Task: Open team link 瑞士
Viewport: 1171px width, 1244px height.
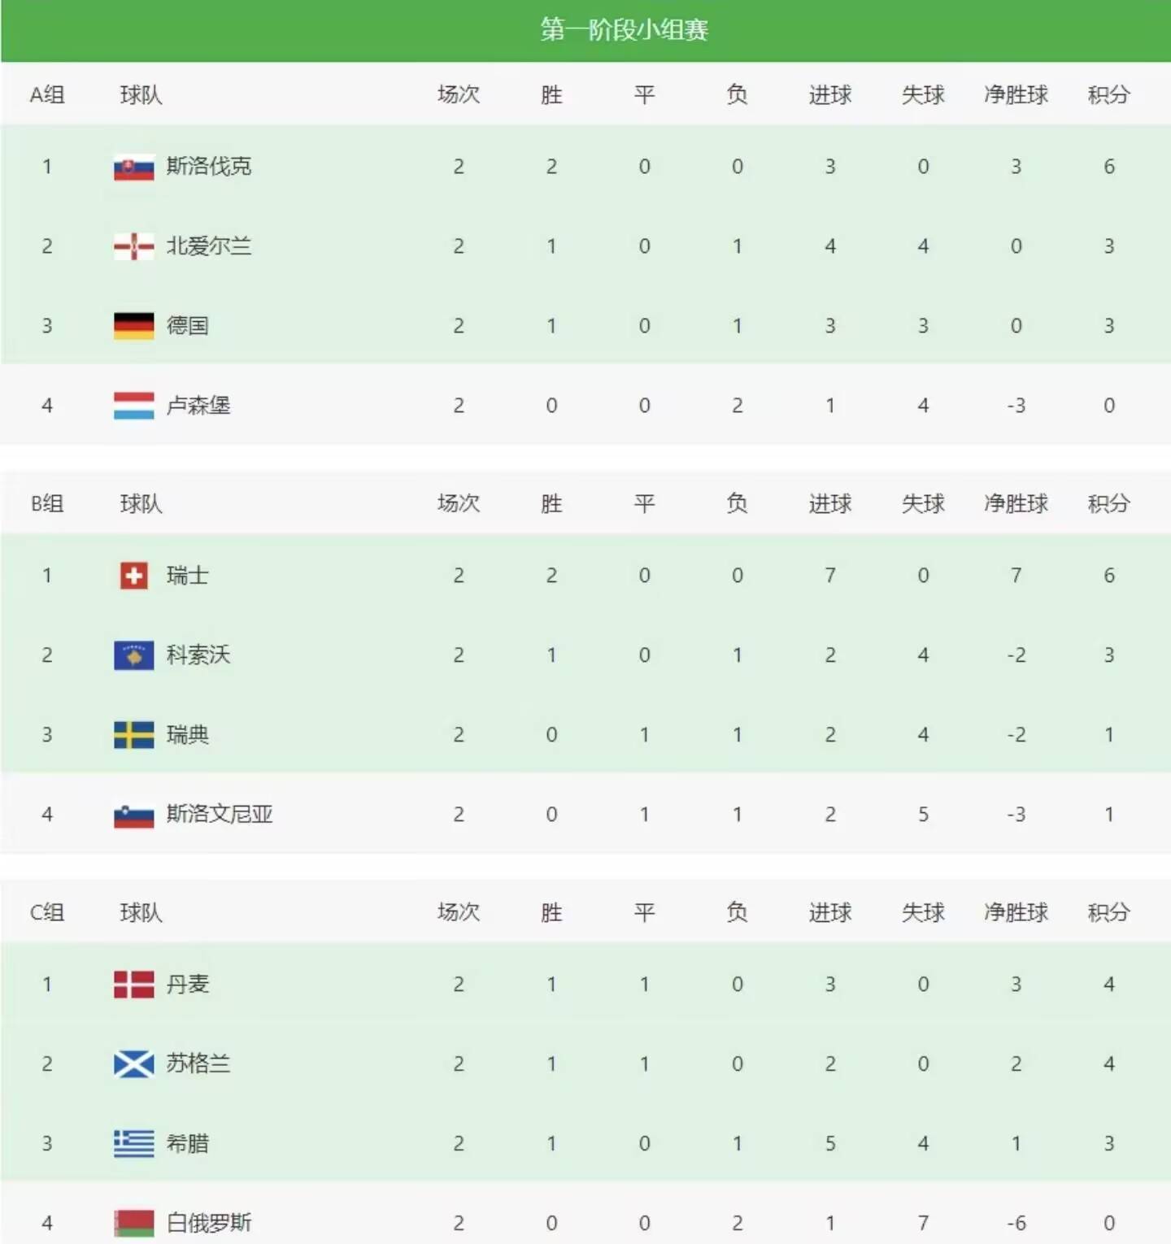Action: 188,576
